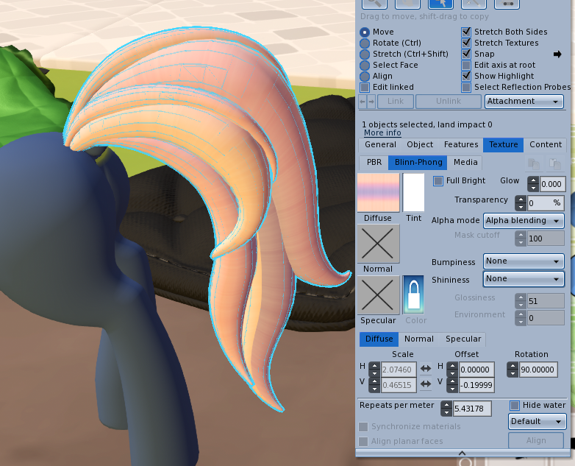Open the Content tab
The height and width of the screenshot is (466, 575).
pos(546,145)
